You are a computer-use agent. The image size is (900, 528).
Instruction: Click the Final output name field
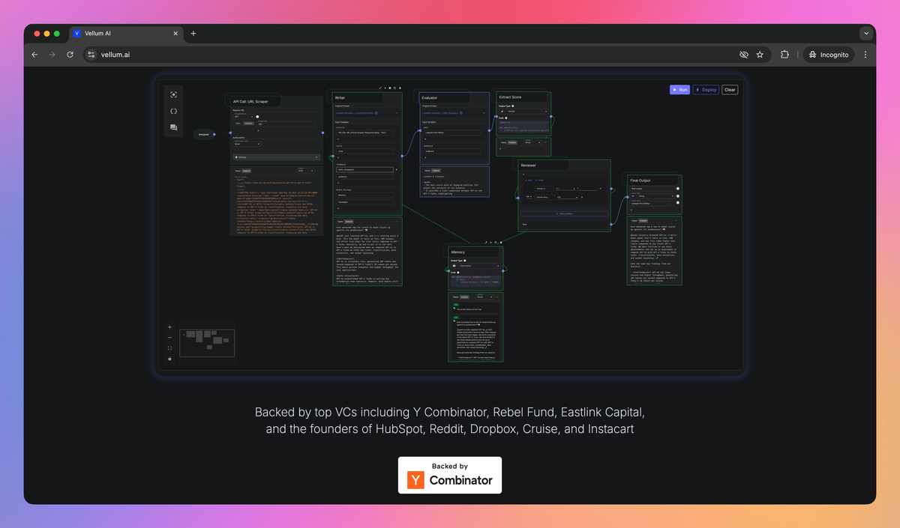pyautogui.click(x=652, y=189)
